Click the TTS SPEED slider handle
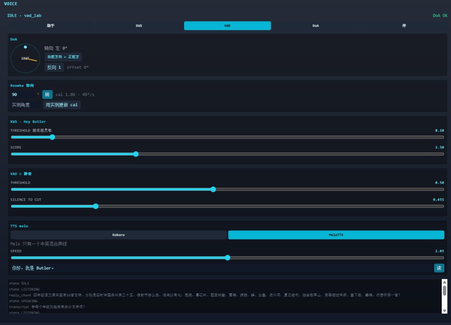 pos(228,258)
